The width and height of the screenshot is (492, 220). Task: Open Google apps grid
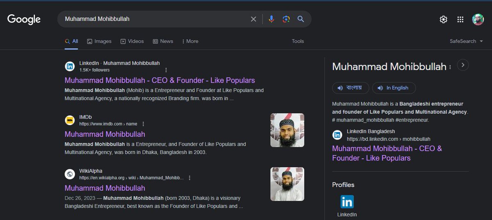point(460,19)
